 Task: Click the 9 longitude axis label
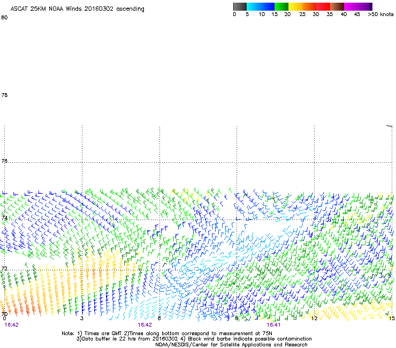237,319
